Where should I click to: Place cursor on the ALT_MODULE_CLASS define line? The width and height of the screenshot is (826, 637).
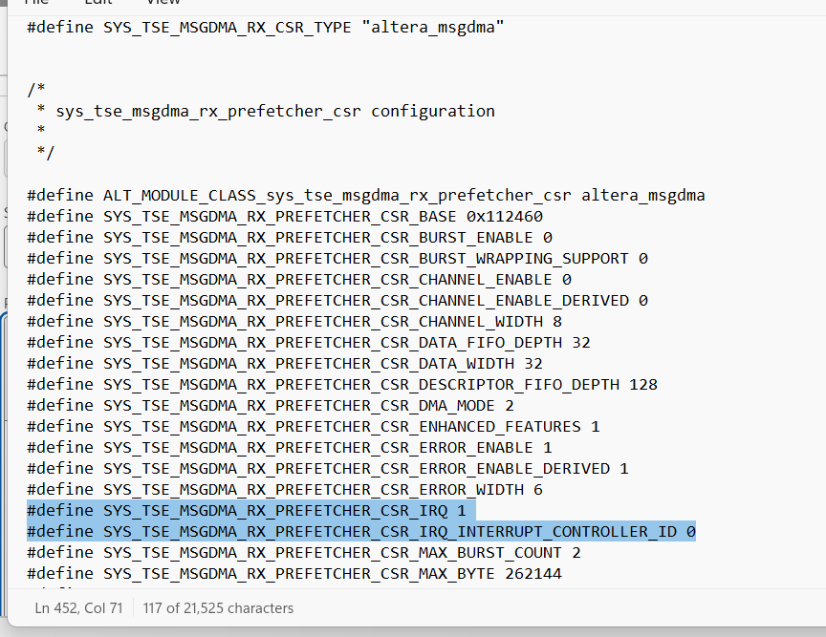(365, 196)
